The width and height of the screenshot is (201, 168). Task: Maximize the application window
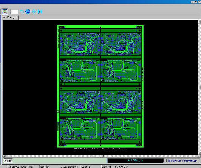tap(195, 2)
